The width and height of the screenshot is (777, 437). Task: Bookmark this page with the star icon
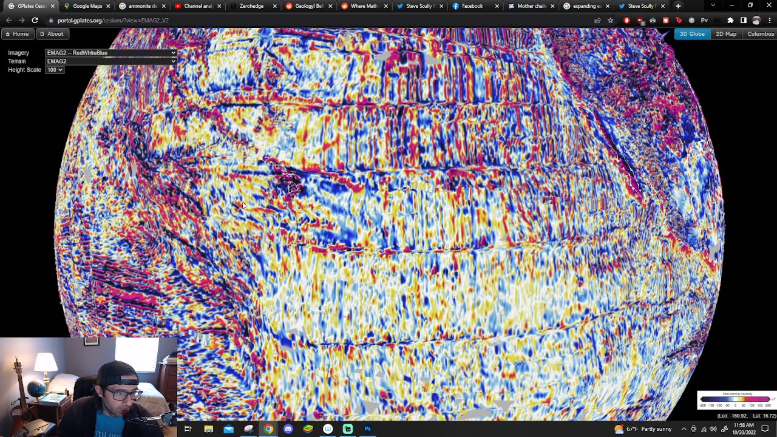pyautogui.click(x=611, y=20)
